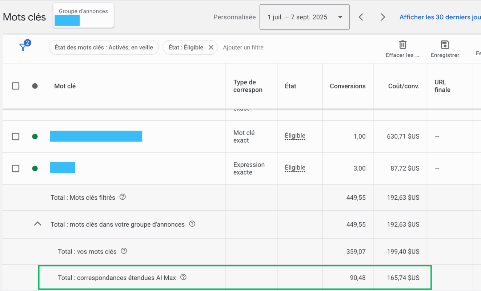Open the date range dropdown 1 juil. – 7 sept. 2025
The width and height of the screenshot is (481, 291).
(305, 17)
